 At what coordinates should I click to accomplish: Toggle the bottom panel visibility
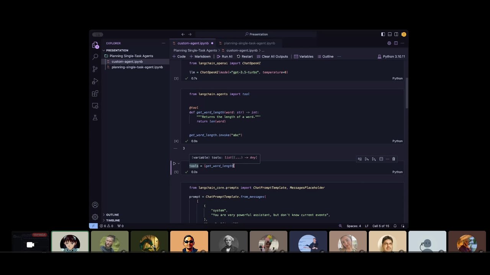pyautogui.click(x=390, y=34)
